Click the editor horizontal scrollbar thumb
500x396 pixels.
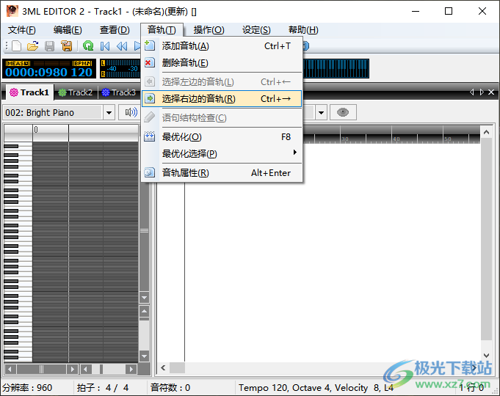tap(177, 367)
